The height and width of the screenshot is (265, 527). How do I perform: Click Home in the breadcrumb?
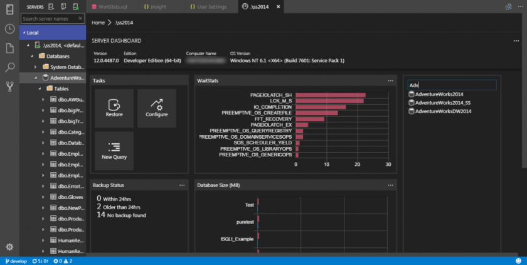(x=98, y=23)
